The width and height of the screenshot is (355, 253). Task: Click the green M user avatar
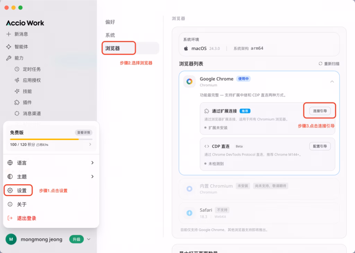coord(11,239)
